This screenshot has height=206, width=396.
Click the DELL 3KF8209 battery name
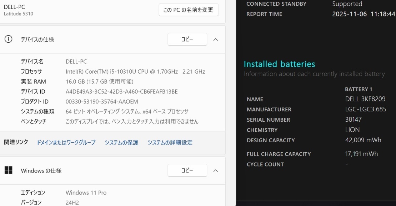(x=365, y=99)
